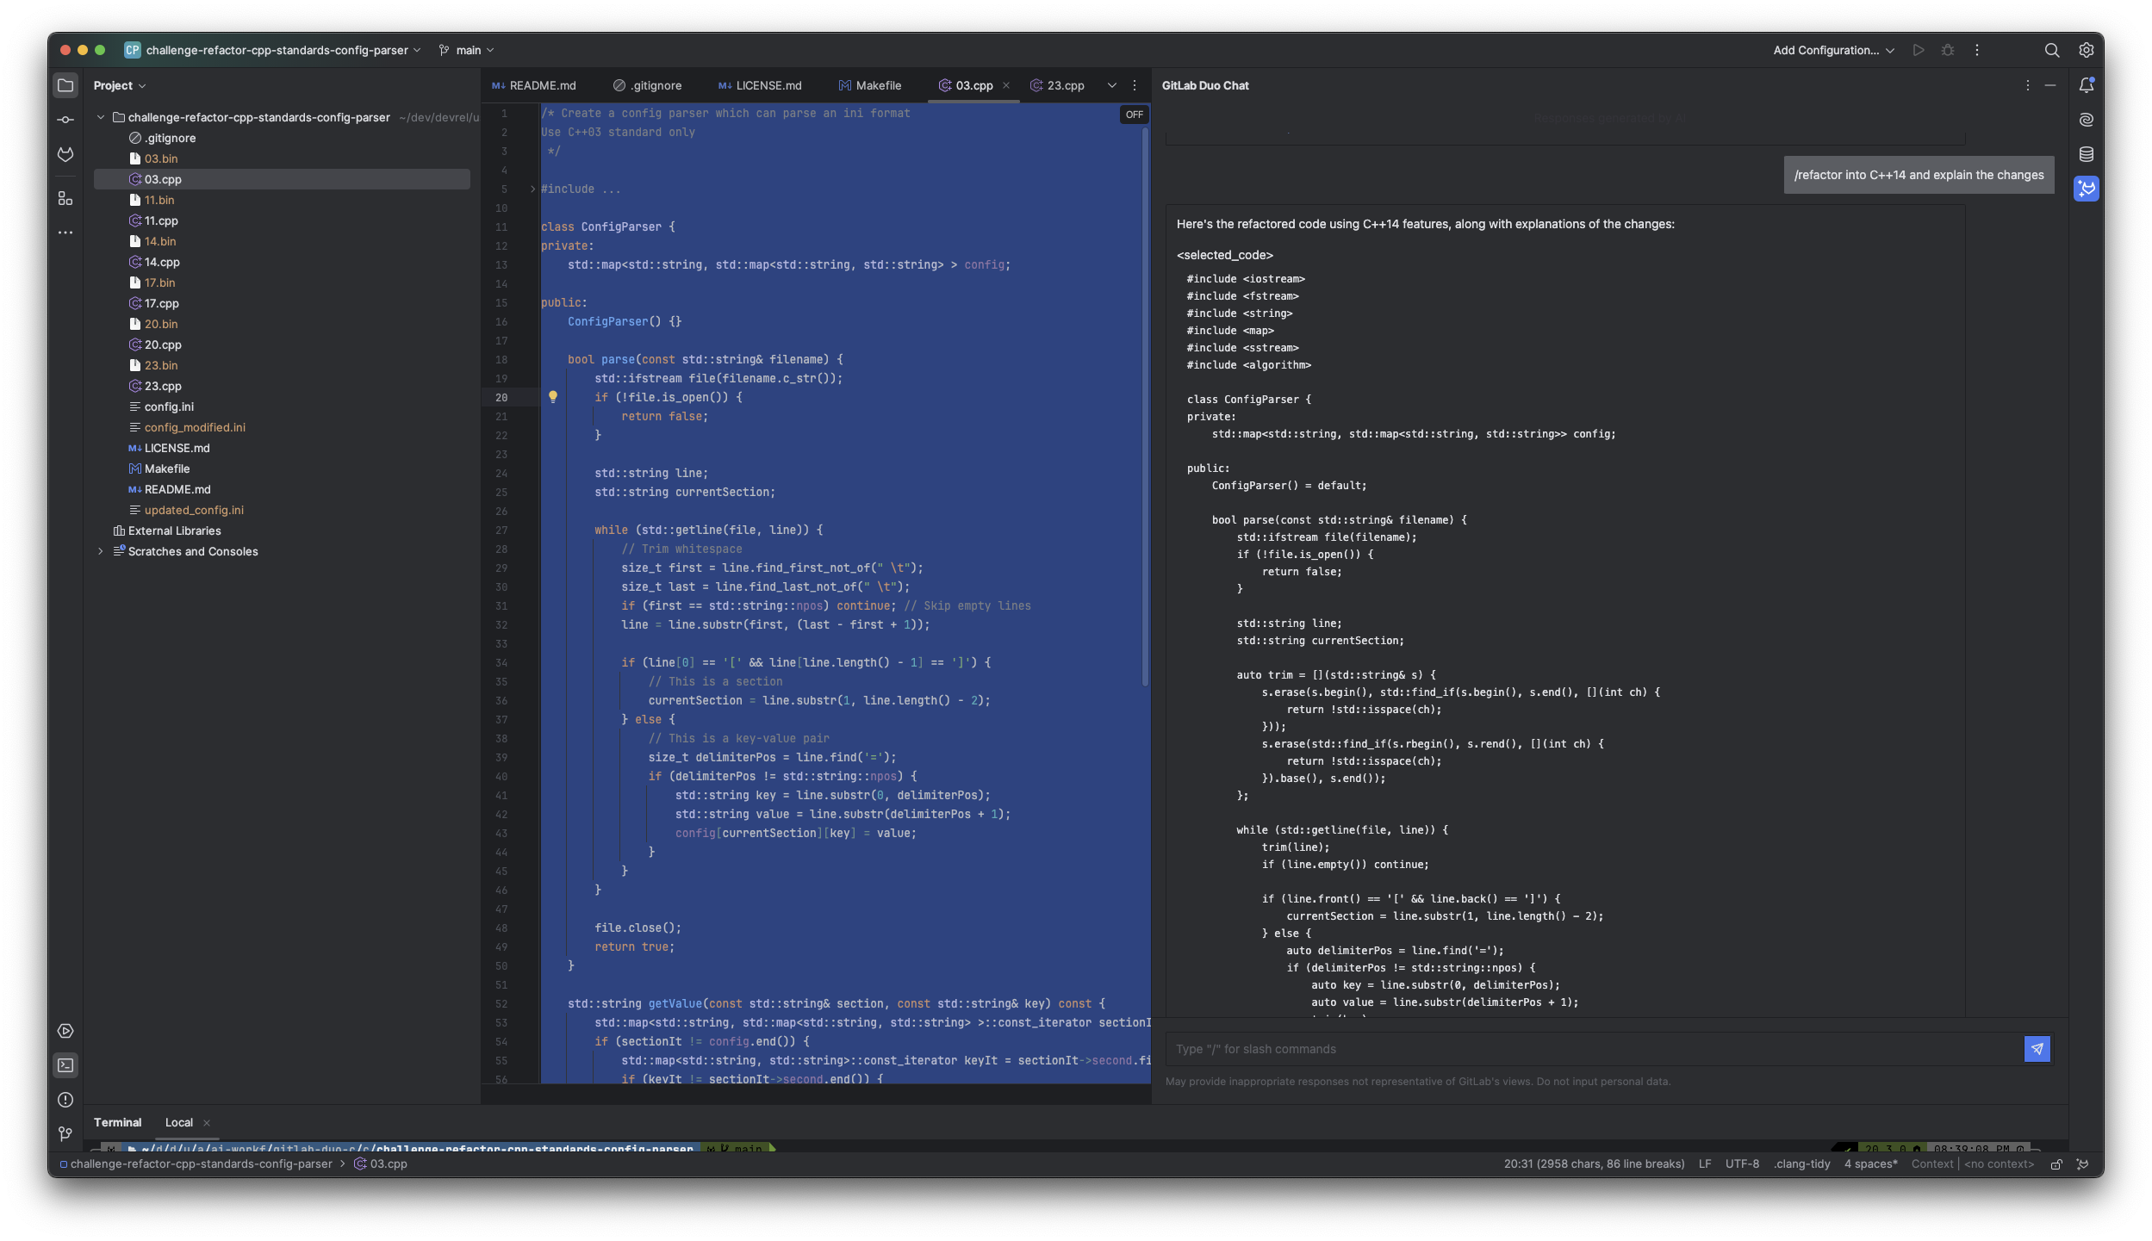Open the Git tool window icon in the bottom-left

[x=65, y=1134]
